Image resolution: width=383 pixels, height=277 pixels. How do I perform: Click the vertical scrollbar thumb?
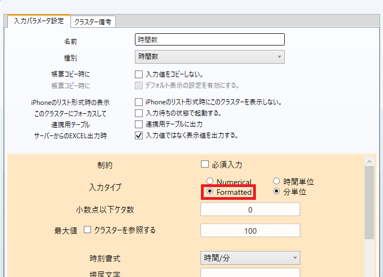coord(370,203)
